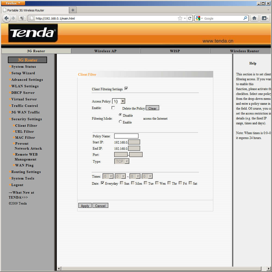The image size is (272, 272).
Task: Open the Type TCP dropdown
Action: pos(122,161)
